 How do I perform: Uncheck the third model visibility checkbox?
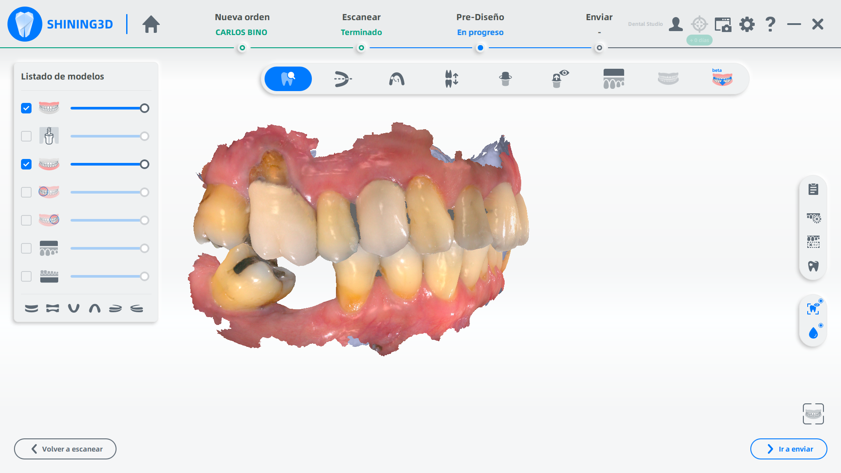26,164
